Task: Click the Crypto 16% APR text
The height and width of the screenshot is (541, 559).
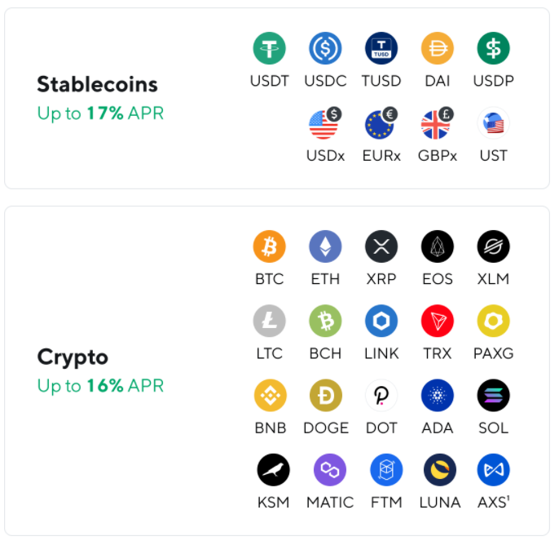Action: pos(100,386)
